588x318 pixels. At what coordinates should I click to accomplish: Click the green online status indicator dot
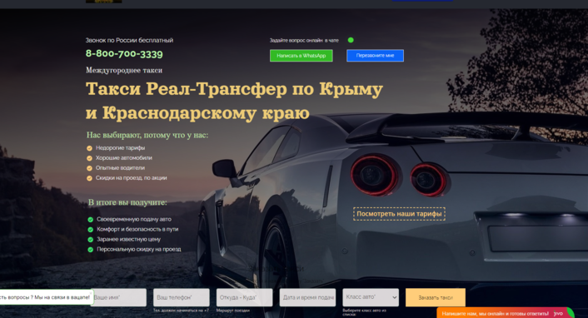(x=351, y=40)
